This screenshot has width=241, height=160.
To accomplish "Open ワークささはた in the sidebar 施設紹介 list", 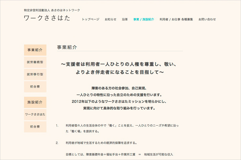I will click(x=35, y=114).
